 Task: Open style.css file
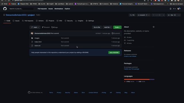point(37,46)
